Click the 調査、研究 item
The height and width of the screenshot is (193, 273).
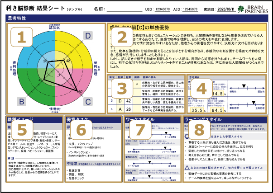click(x=75, y=174)
